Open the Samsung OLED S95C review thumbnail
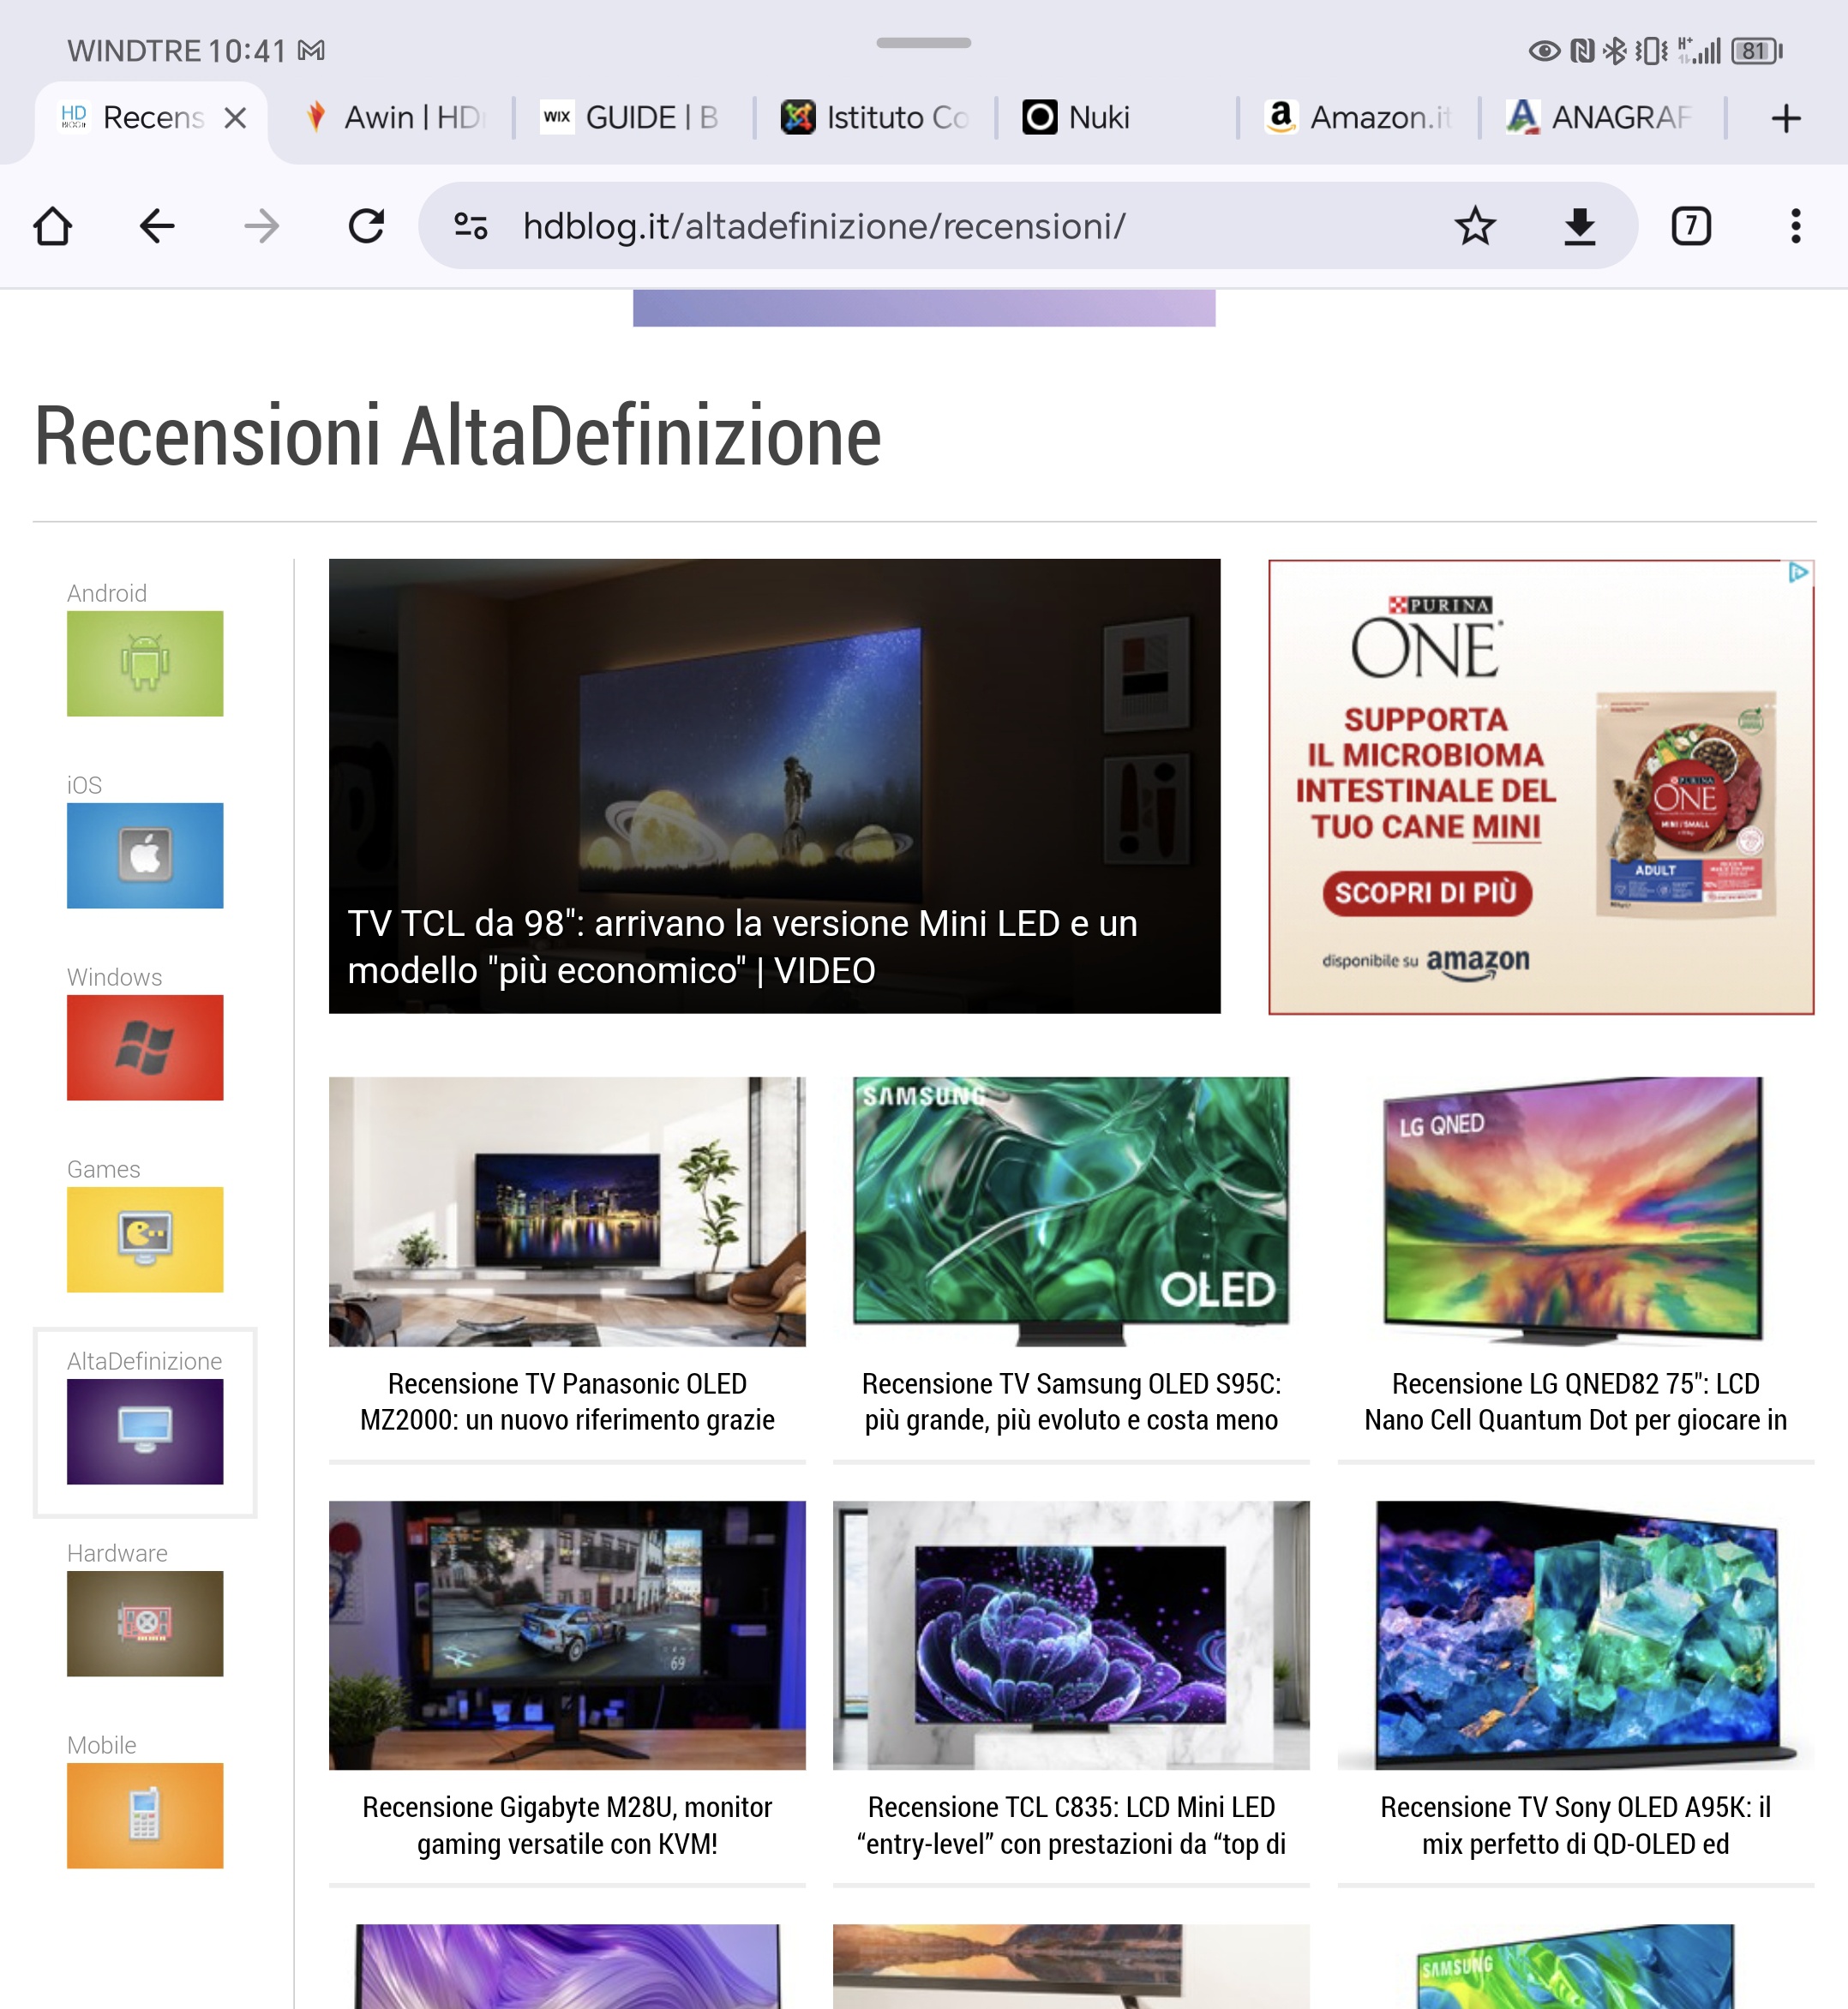The image size is (1848, 2009). click(x=1071, y=1212)
